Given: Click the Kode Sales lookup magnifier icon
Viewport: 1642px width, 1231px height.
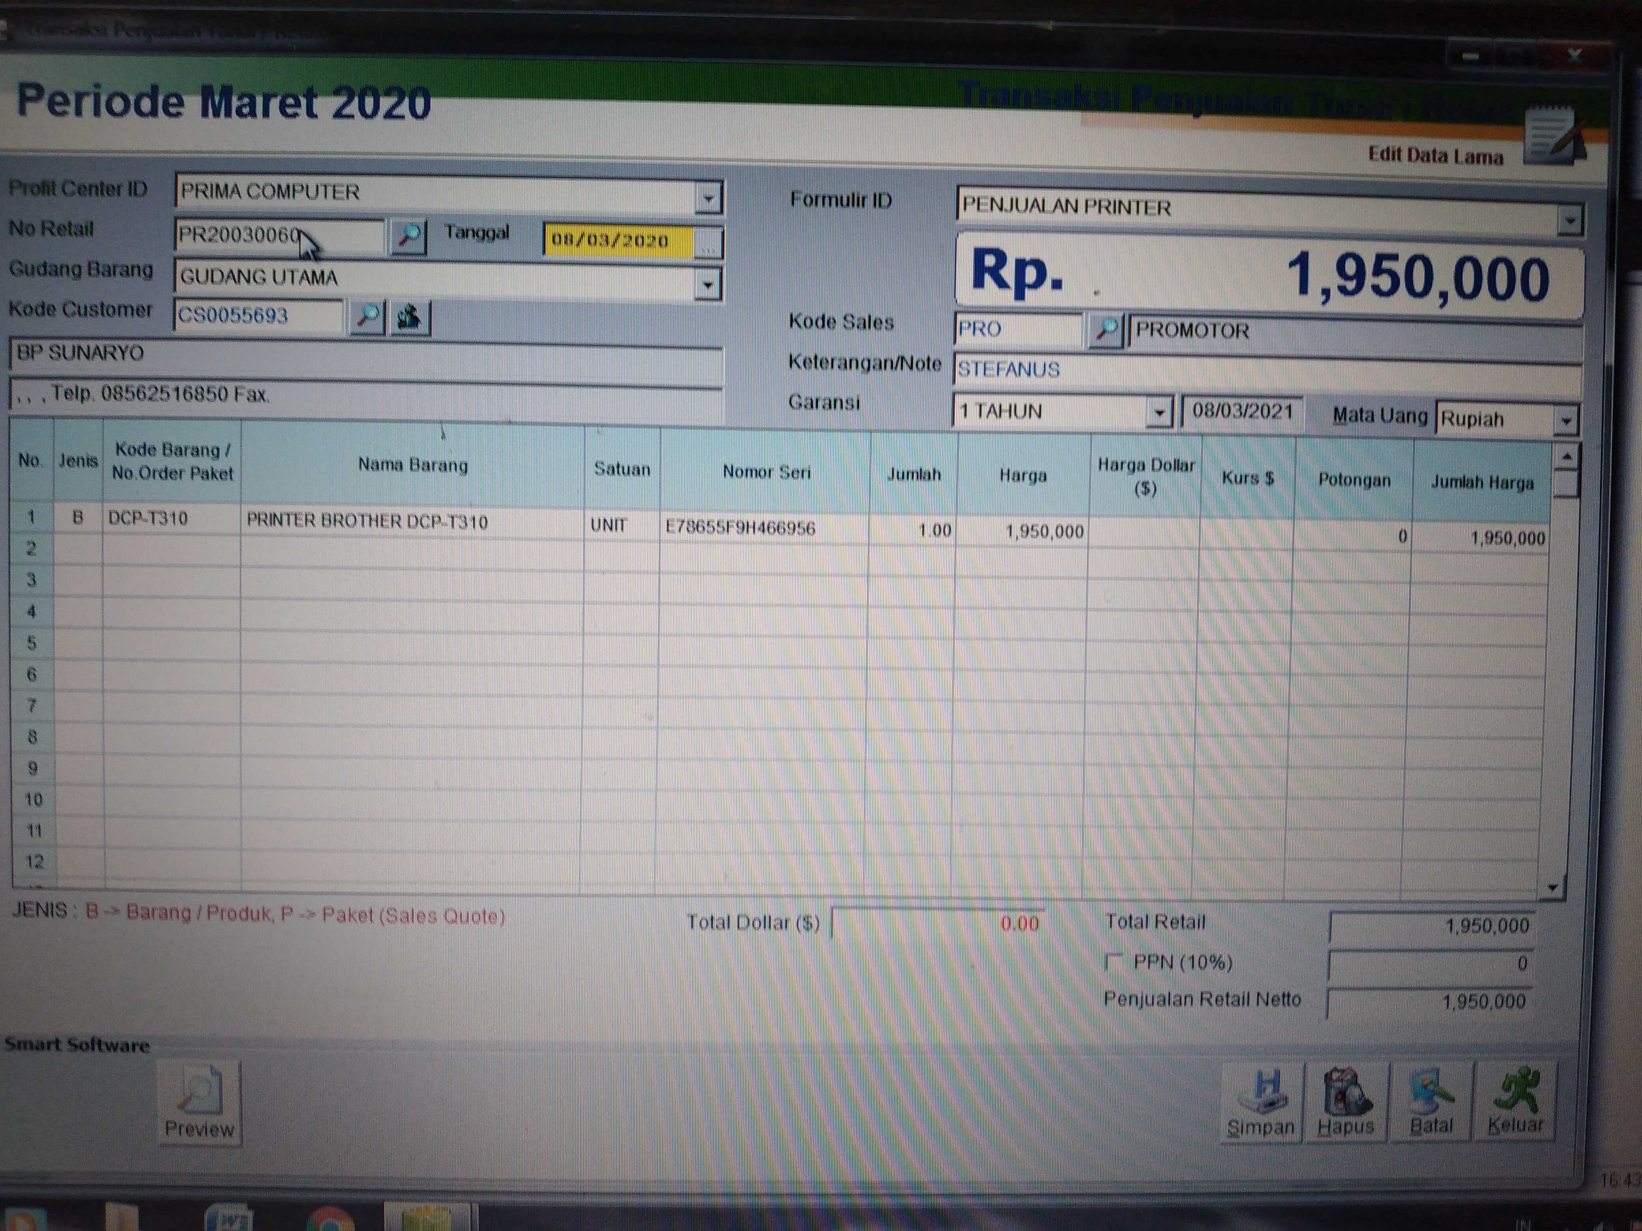Looking at the screenshot, I should pyautogui.click(x=1106, y=329).
